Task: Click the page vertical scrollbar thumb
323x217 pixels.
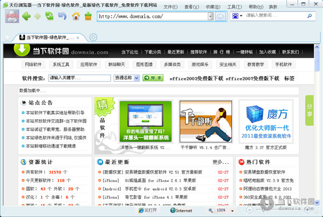Action: (x=317, y=62)
